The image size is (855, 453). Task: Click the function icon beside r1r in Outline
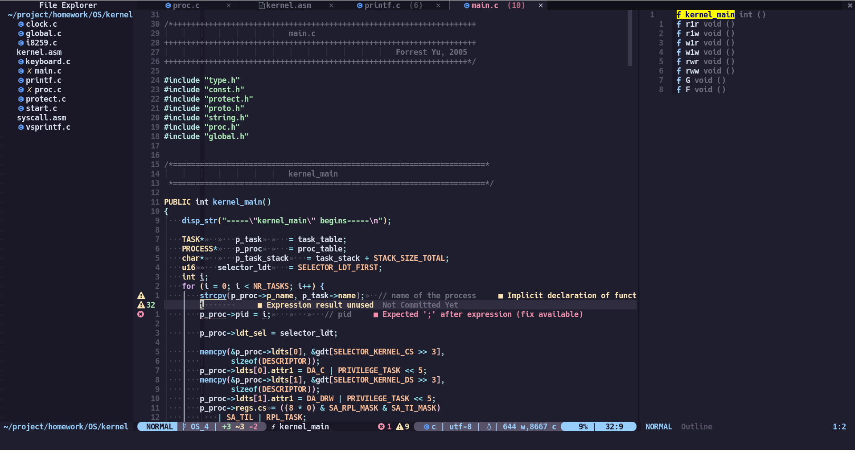pos(679,24)
